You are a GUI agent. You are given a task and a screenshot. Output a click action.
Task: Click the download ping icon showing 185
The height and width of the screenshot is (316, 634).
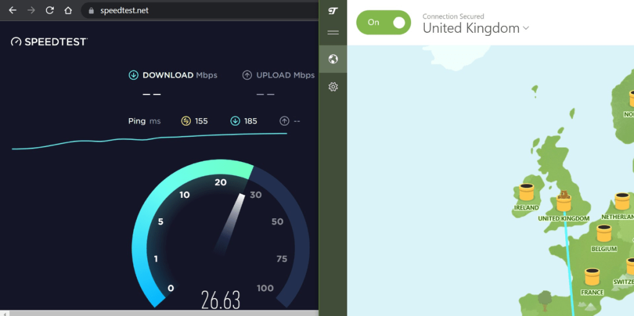tap(235, 121)
